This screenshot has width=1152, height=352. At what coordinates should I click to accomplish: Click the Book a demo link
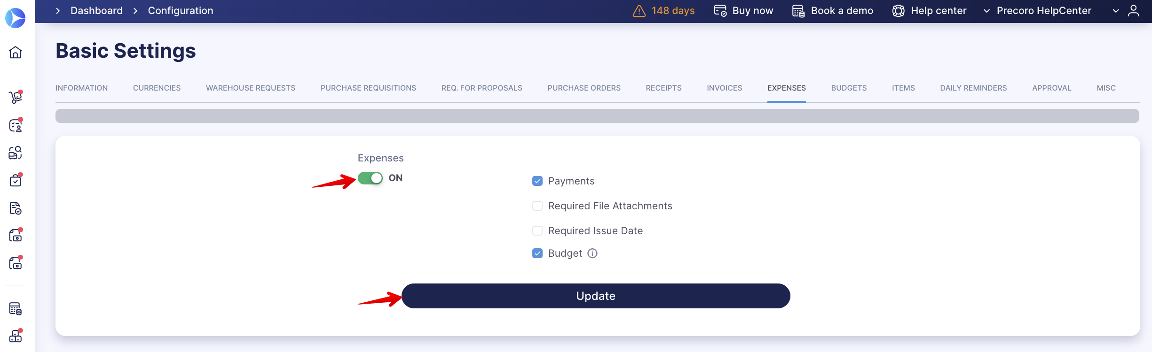pos(833,11)
